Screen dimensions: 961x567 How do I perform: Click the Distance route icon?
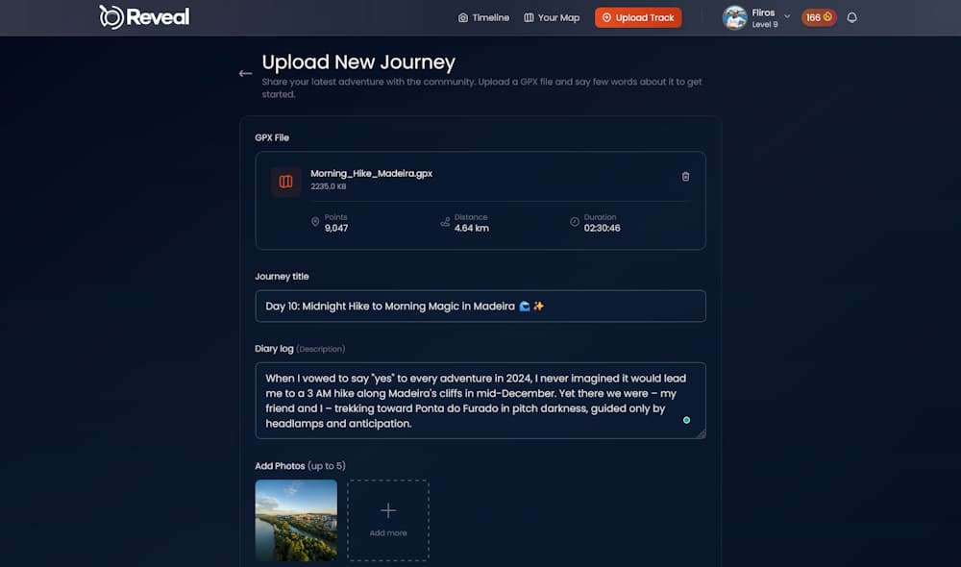[445, 222]
